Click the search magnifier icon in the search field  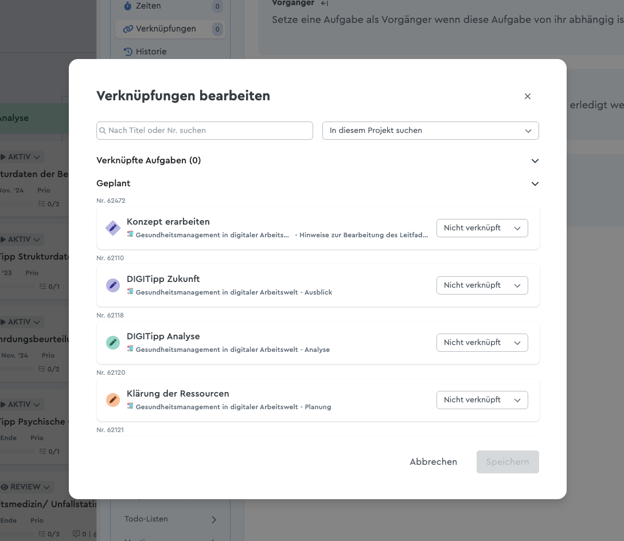(103, 131)
